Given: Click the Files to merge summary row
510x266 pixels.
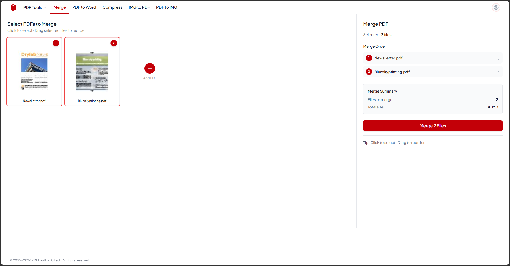Looking at the screenshot, I should coord(433,100).
